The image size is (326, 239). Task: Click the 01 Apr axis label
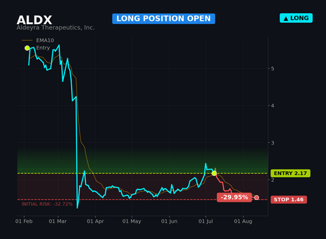pyautogui.click(x=95, y=221)
